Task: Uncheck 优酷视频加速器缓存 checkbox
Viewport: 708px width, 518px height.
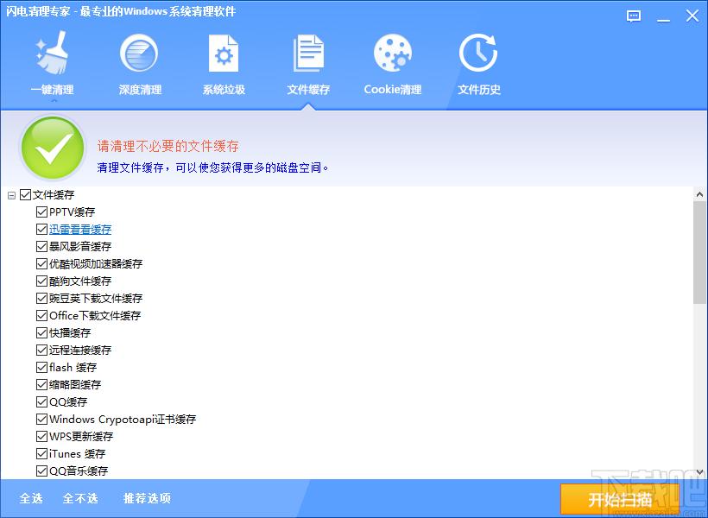Action: 41,263
